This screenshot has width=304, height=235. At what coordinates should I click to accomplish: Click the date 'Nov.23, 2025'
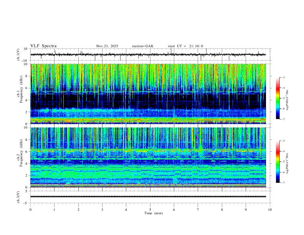click(x=107, y=46)
